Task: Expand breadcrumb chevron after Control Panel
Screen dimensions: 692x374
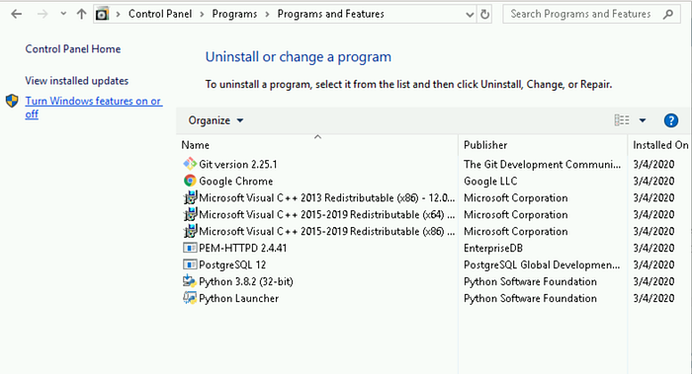Action: [202, 14]
